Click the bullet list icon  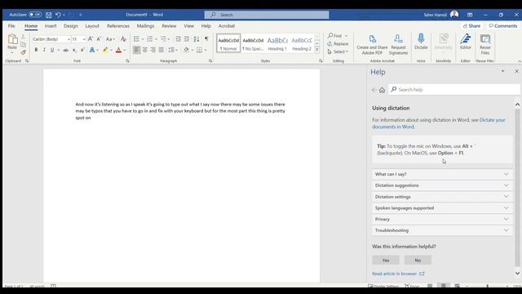(136, 39)
